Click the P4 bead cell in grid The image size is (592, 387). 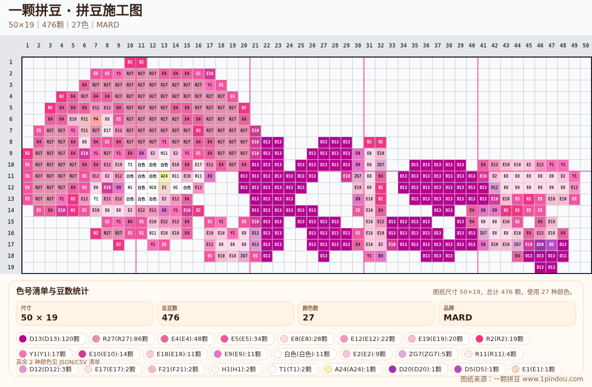tap(96, 119)
